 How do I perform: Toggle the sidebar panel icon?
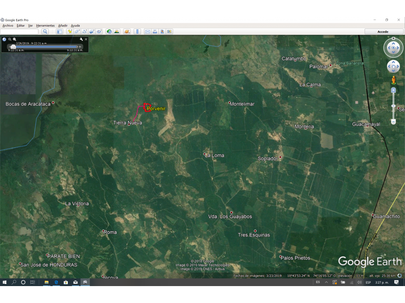point(60,31)
